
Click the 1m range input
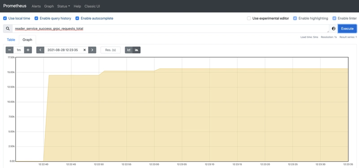19,50
